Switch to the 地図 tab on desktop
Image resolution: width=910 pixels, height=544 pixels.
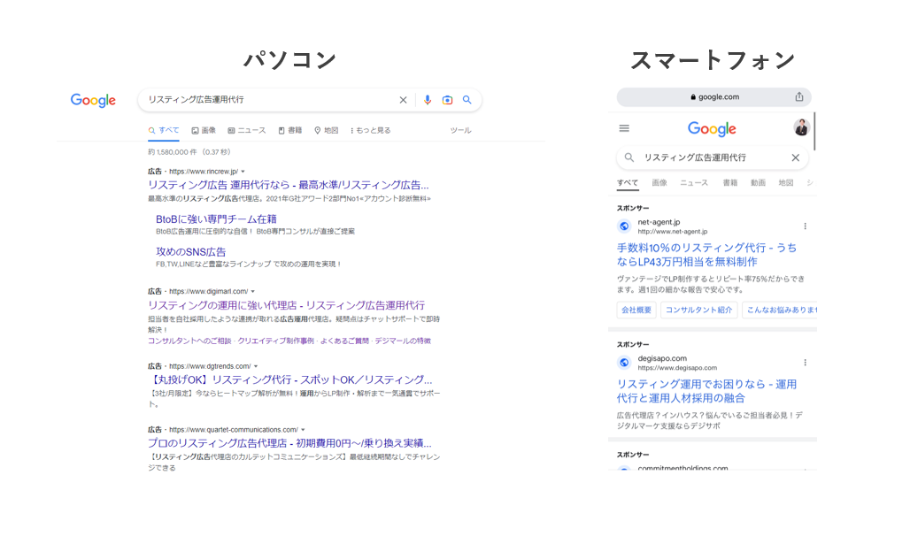click(x=326, y=131)
